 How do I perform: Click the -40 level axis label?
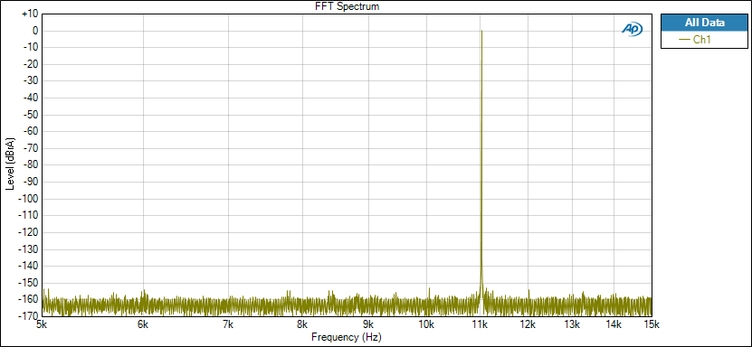click(31, 98)
